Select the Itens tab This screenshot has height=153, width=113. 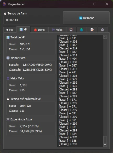[x=39, y=30]
